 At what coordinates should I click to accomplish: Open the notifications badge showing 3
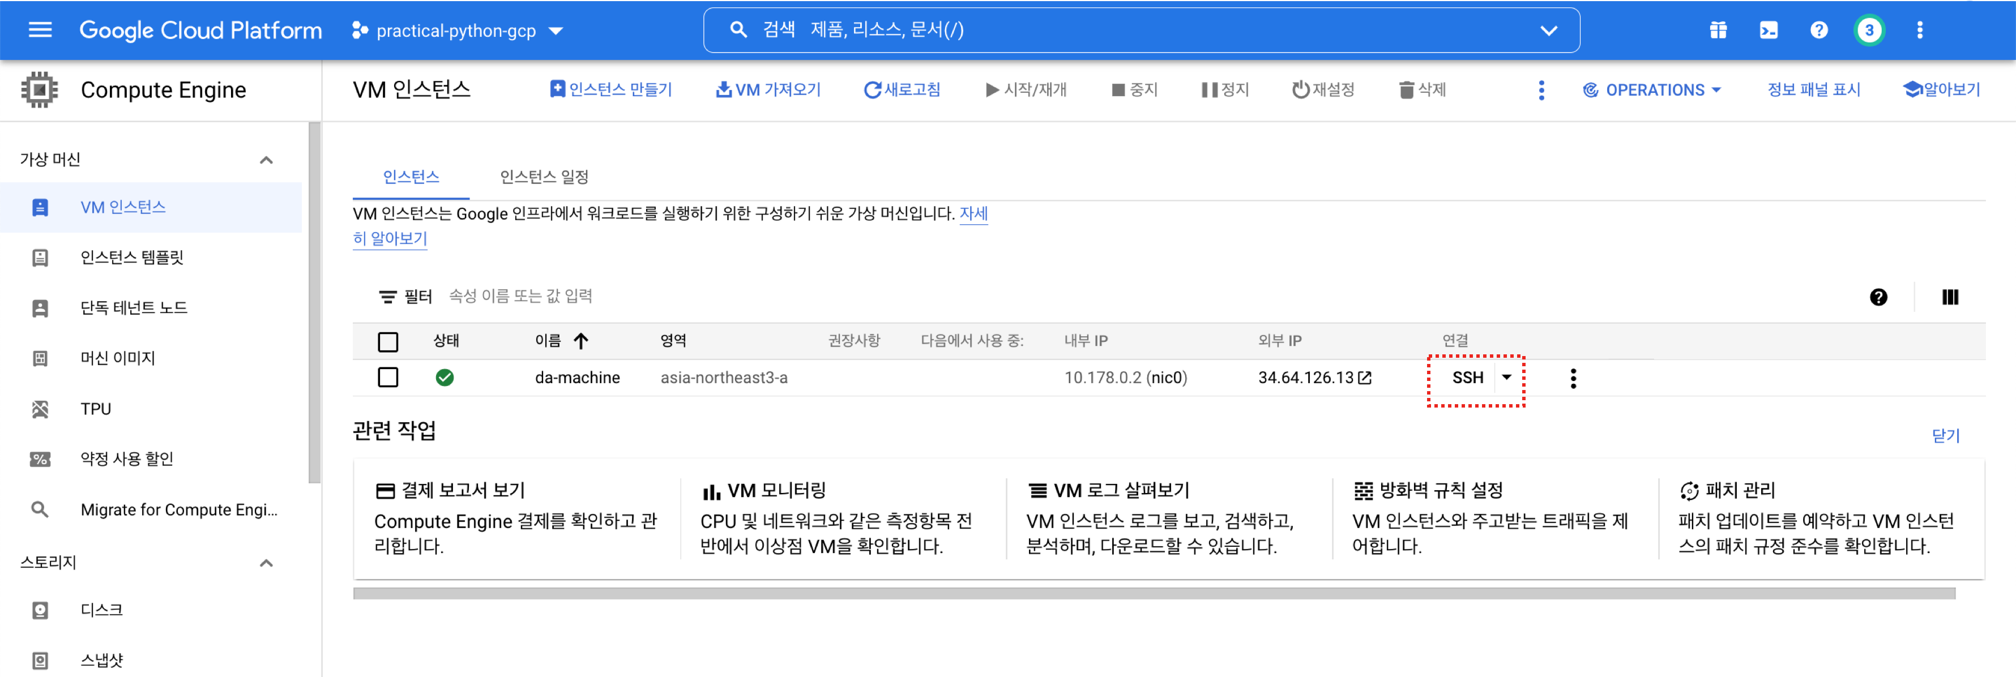(1869, 30)
